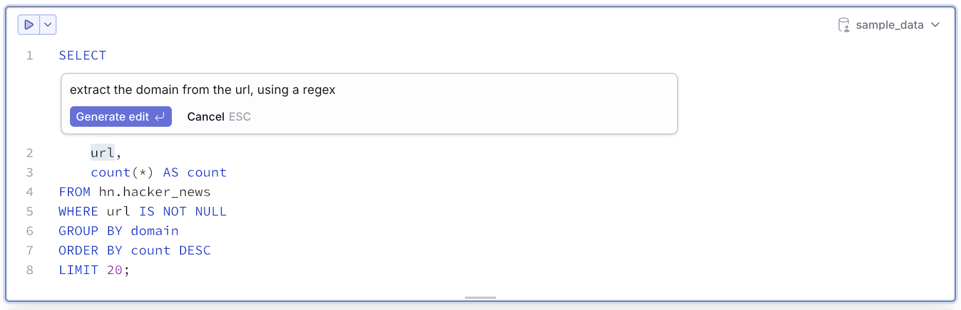Place cursor on hn.hacker_news table name

pos(155,192)
